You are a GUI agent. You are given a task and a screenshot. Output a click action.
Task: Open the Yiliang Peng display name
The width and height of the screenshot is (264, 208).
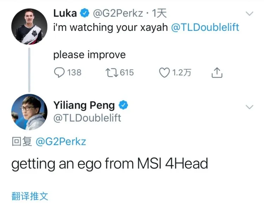84,105
